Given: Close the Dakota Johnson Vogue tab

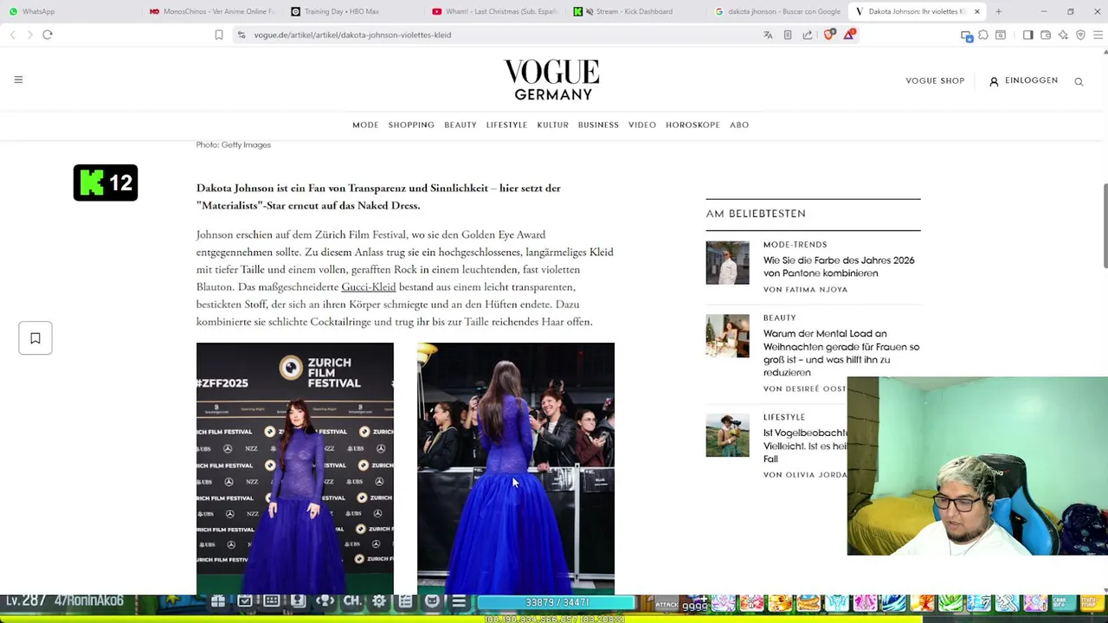Looking at the screenshot, I should coord(976,11).
